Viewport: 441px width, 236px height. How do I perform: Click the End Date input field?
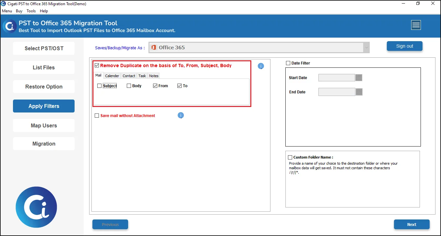[337, 92]
